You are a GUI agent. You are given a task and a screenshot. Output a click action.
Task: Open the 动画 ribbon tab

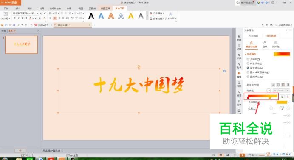pos(42,8)
